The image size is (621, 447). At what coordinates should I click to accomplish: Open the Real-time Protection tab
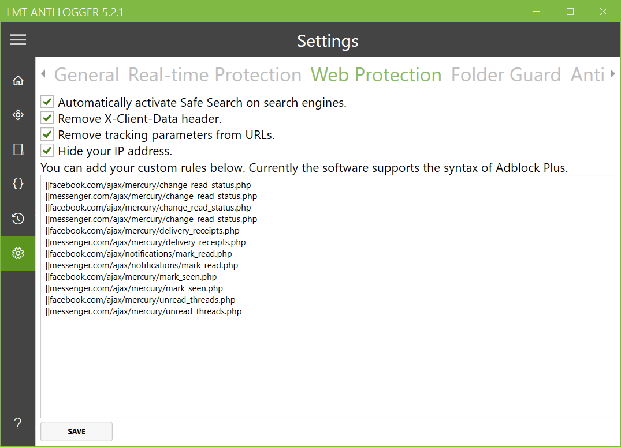pyautogui.click(x=214, y=75)
